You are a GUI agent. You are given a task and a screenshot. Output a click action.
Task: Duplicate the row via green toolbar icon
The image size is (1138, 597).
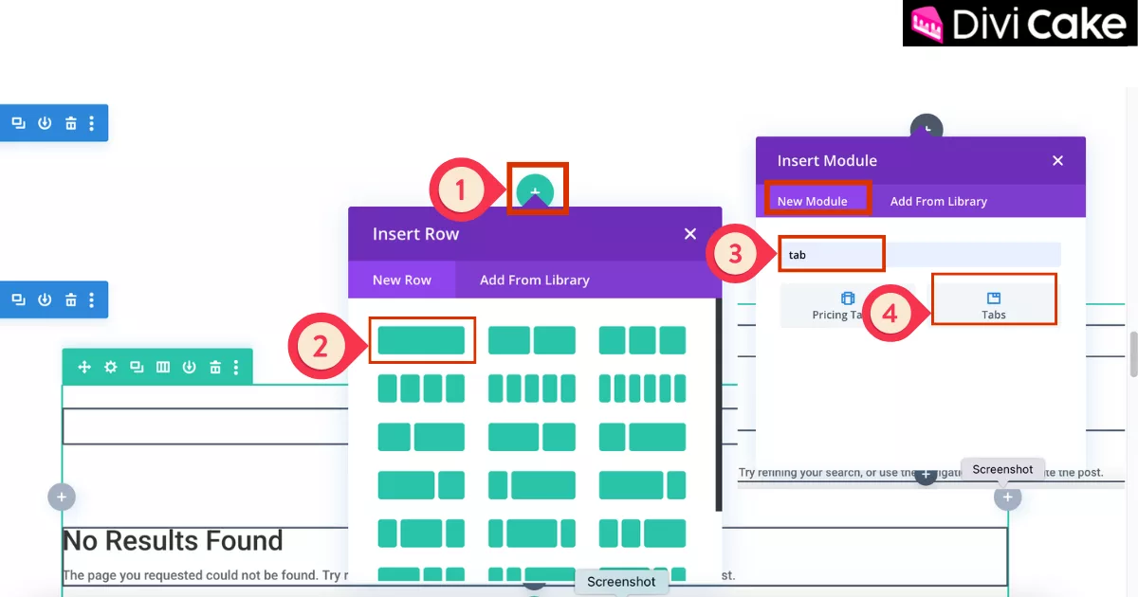(x=137, y=367)
